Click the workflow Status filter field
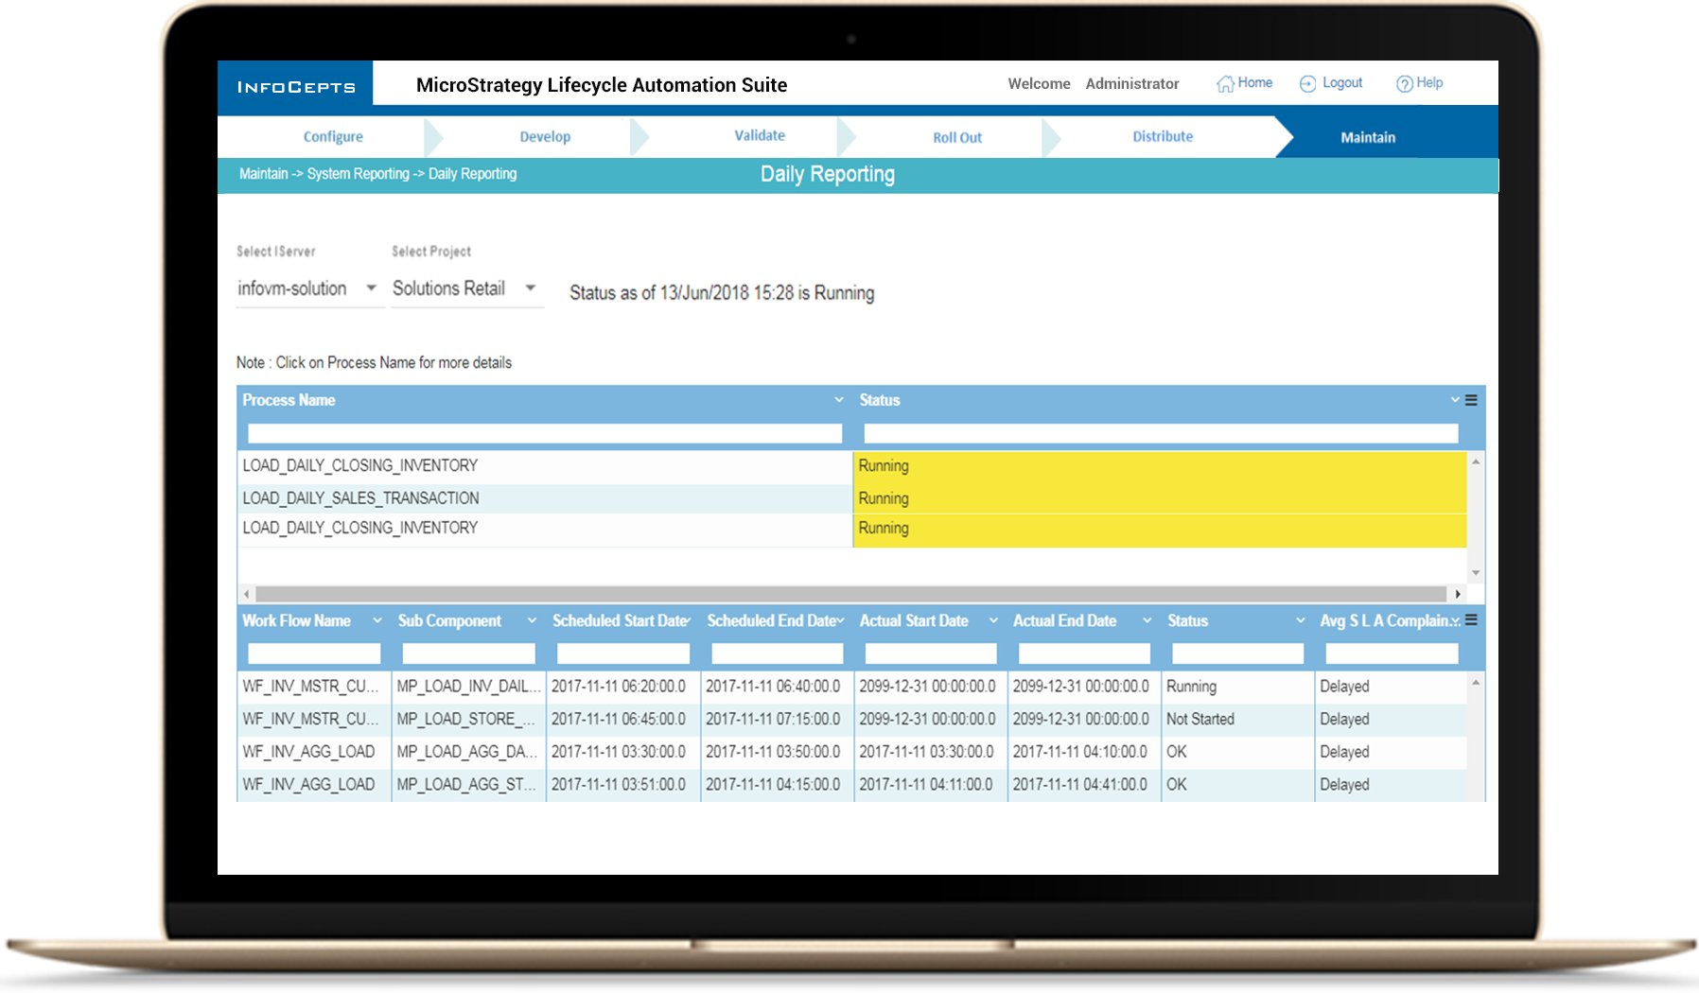Image resolution: width=1699 pixels, height=993 pixels. pos(1237,653)
